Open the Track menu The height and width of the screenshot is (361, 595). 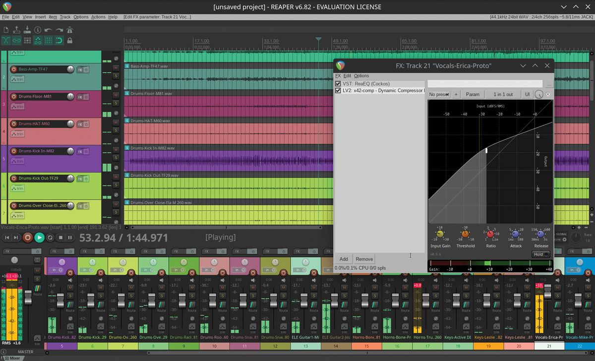click(64, 16)
